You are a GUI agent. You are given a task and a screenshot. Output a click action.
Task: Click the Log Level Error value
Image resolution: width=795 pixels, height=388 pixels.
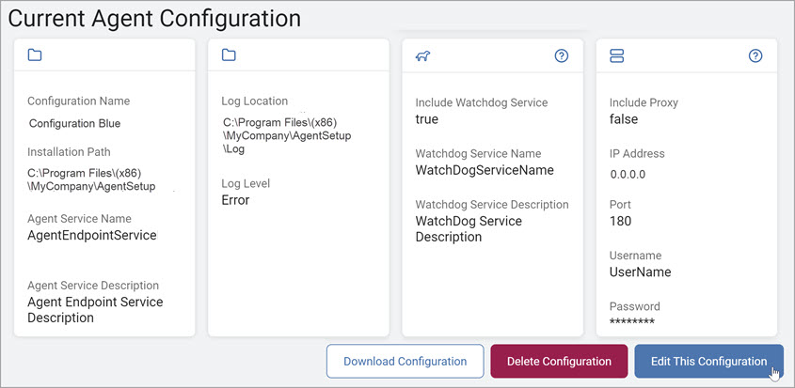[x=235, y=200]
